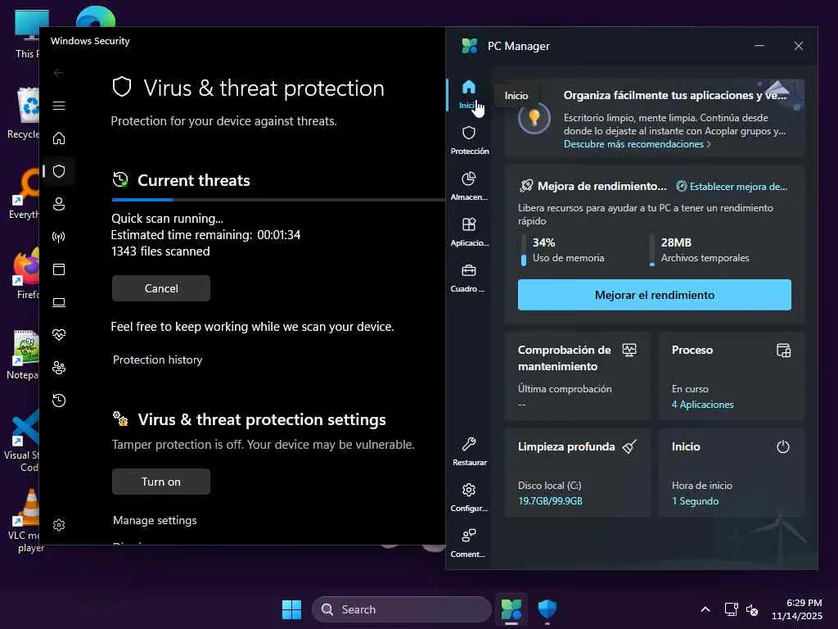The height and width of the screenshot is (629, 838).
Task: Click the back arrow in Windows Security
Action: (x=59, y=73)
